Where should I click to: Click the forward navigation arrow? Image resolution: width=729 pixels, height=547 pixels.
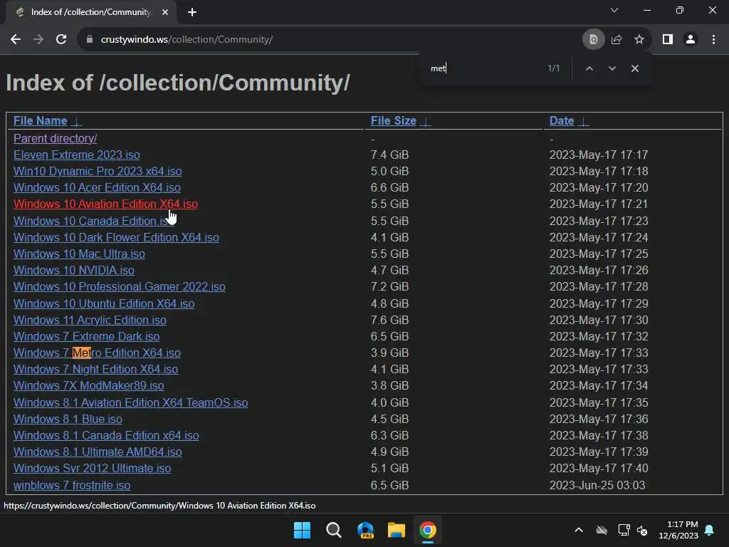click(x=38, y=40)
